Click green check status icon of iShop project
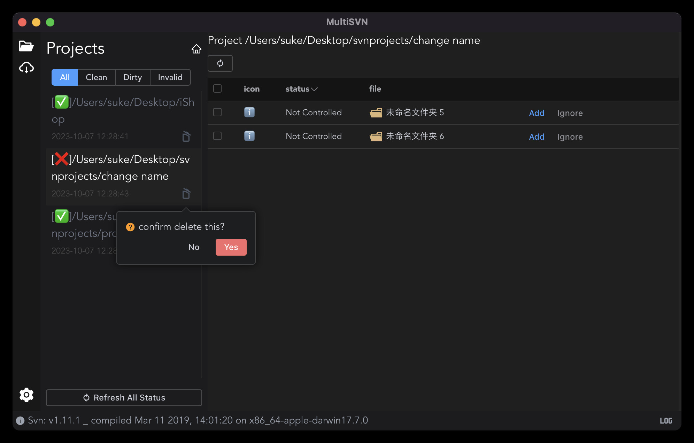Image resolution: width=694 pixels, height=443 pixels. [x=62, y=102]
